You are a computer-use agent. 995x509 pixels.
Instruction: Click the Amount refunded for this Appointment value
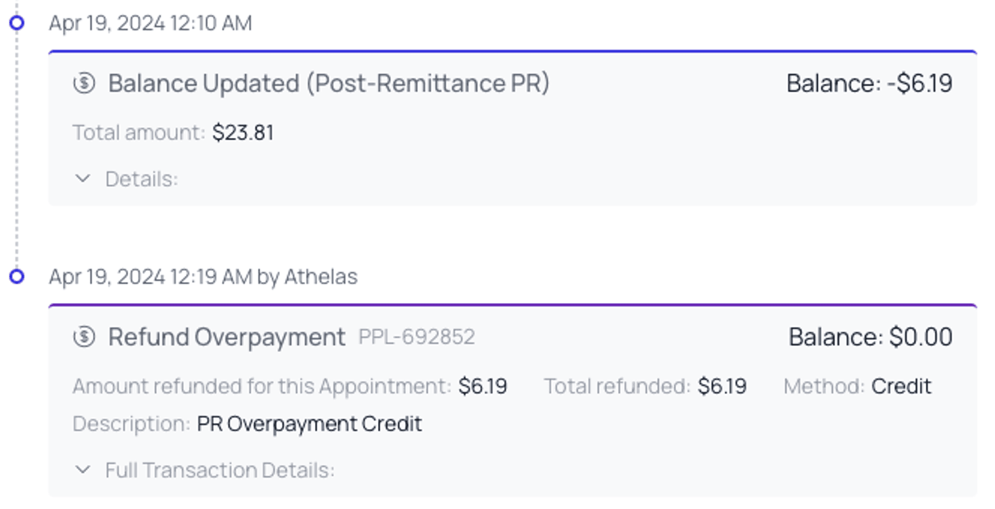(483, 386)
